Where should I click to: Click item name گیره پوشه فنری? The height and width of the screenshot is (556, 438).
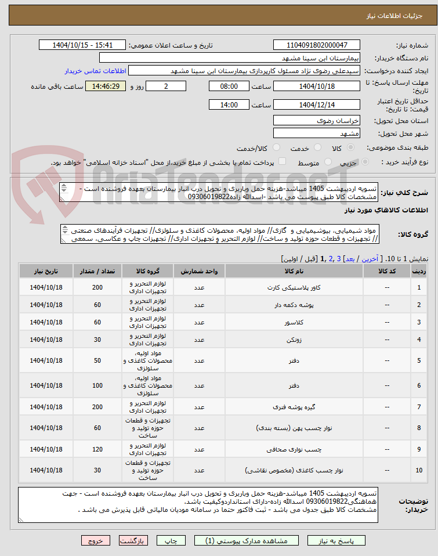[x=294, y=407]
